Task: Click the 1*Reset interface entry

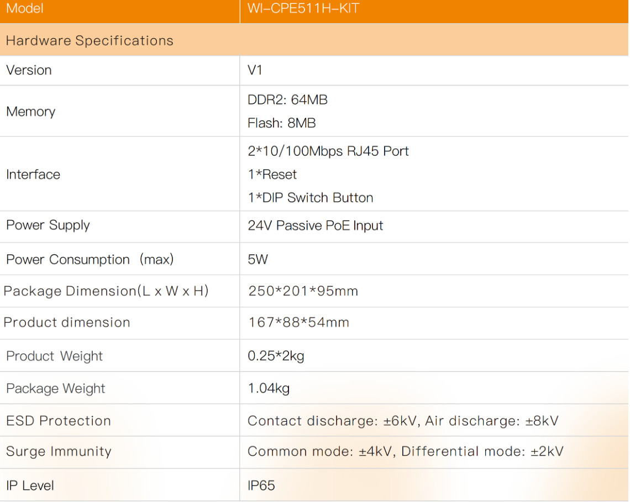Action: (272, 175)
